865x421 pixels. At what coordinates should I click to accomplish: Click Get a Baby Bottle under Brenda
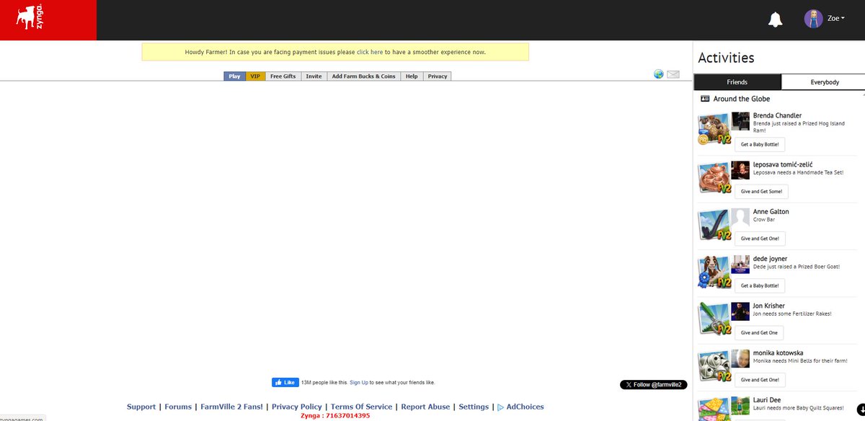point(760,144)
